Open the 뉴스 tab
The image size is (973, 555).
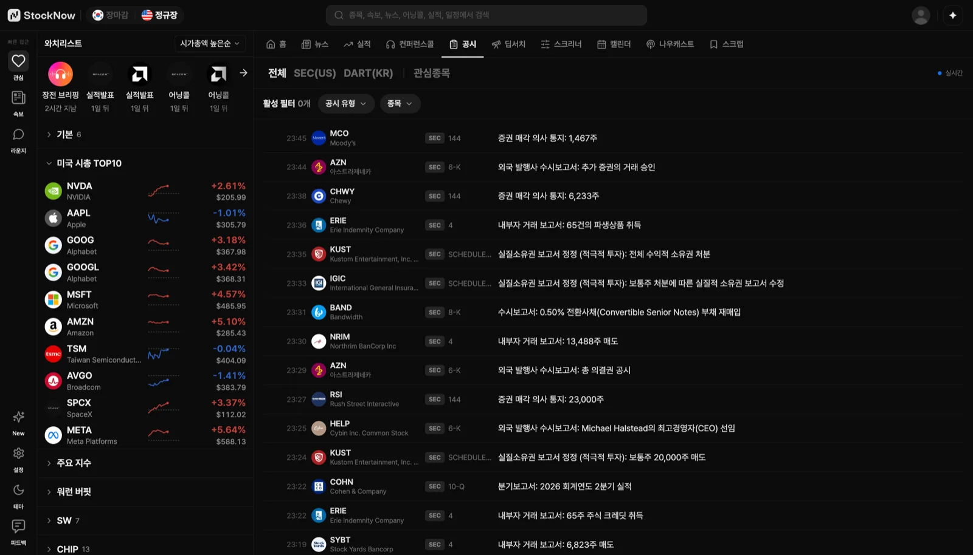315,44
